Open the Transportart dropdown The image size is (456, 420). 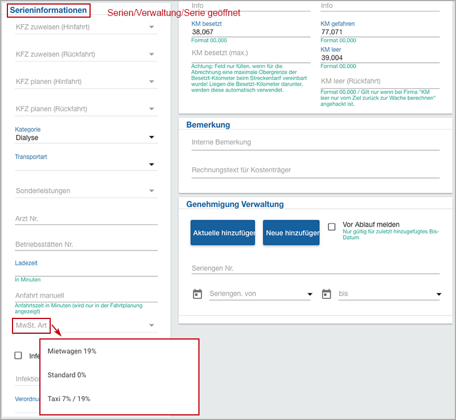85,164
